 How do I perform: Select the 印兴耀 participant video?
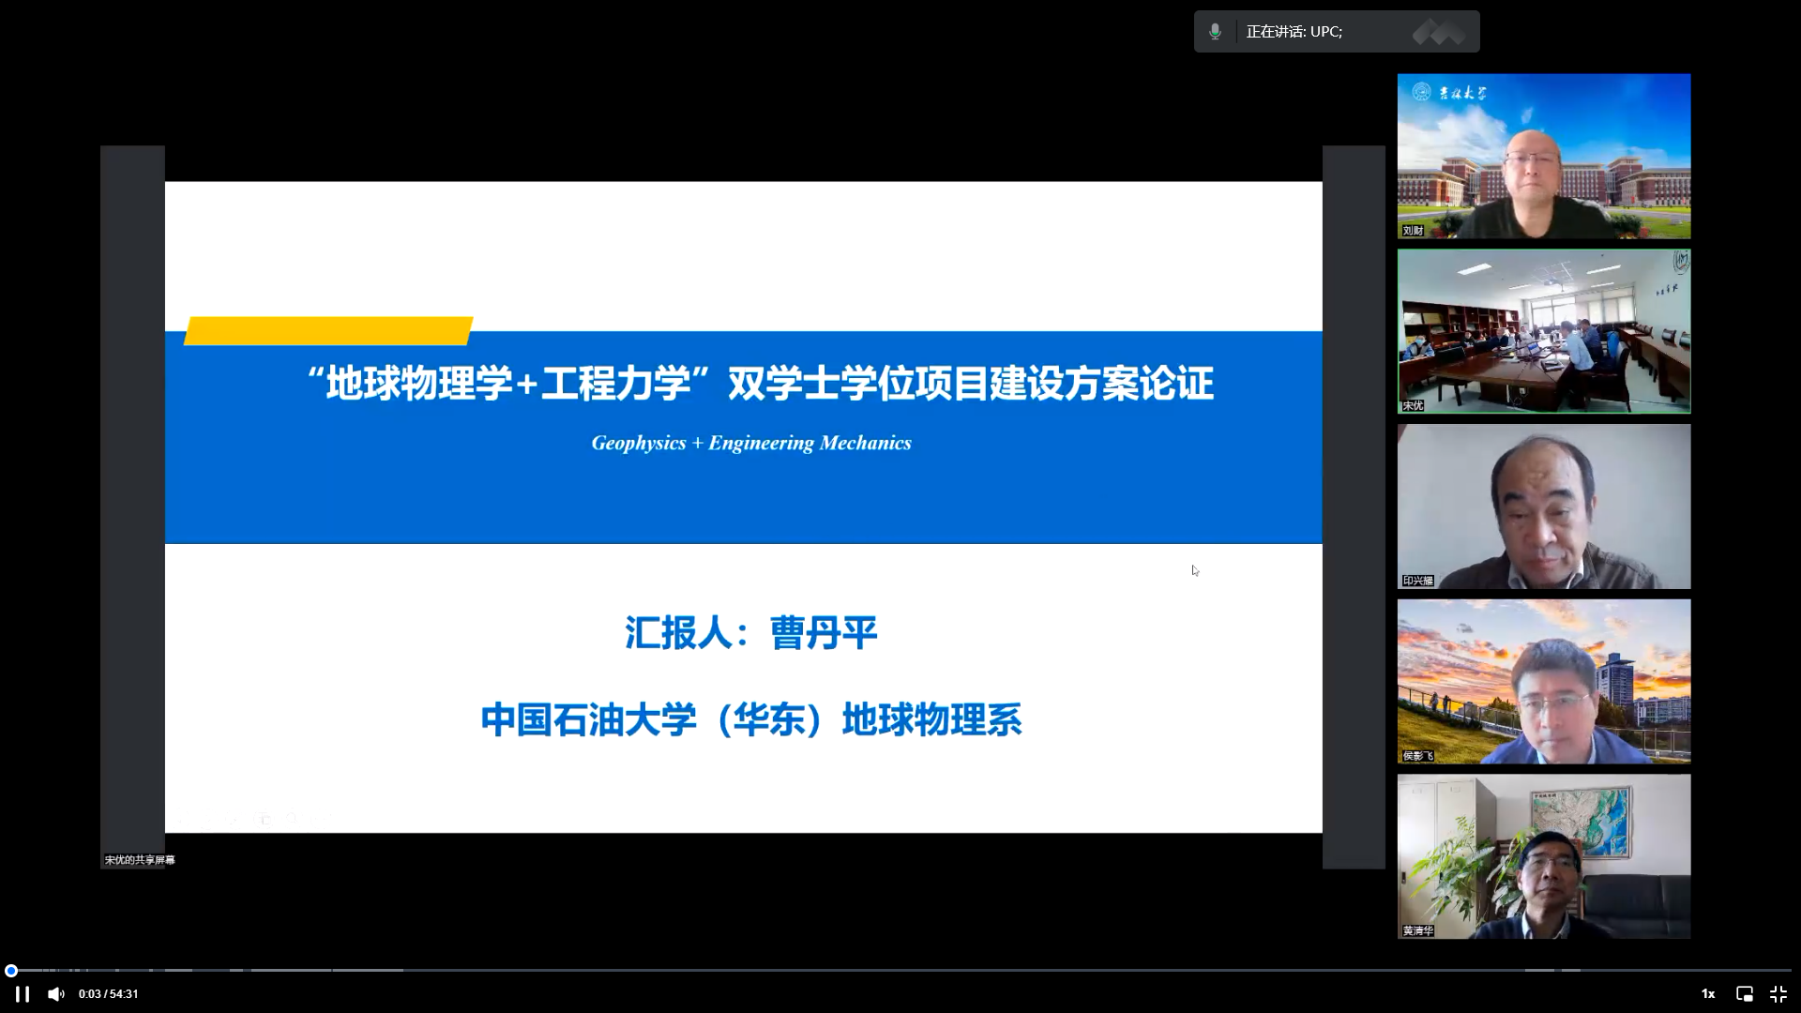(1543, 506)
